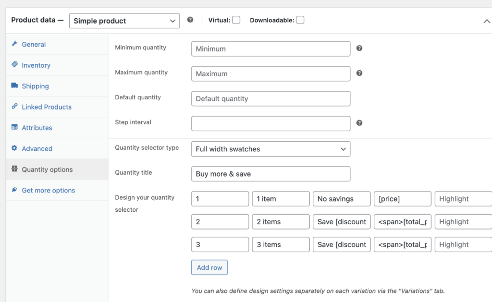Open the help tooltip beside Step interval
Image resolution: width=492 pixels, height=302 pixels.
359,123
